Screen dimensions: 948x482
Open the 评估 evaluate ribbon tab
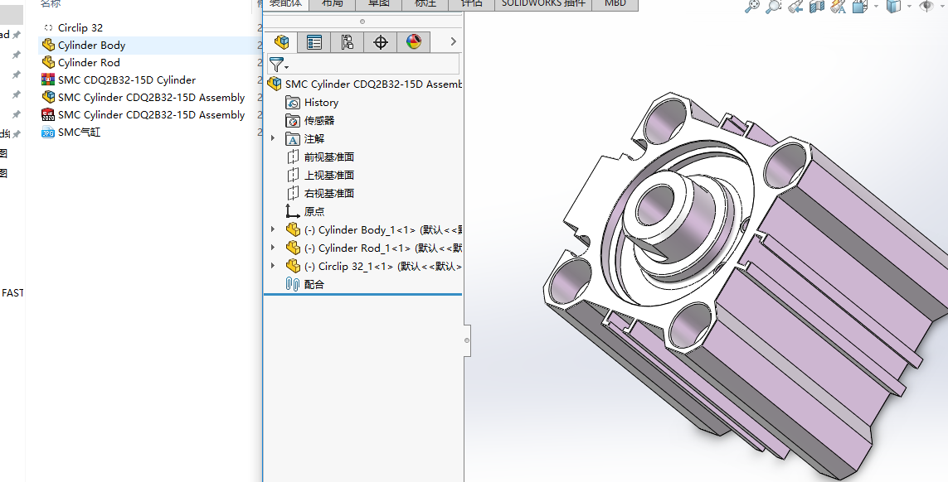(x=472, y=3)
